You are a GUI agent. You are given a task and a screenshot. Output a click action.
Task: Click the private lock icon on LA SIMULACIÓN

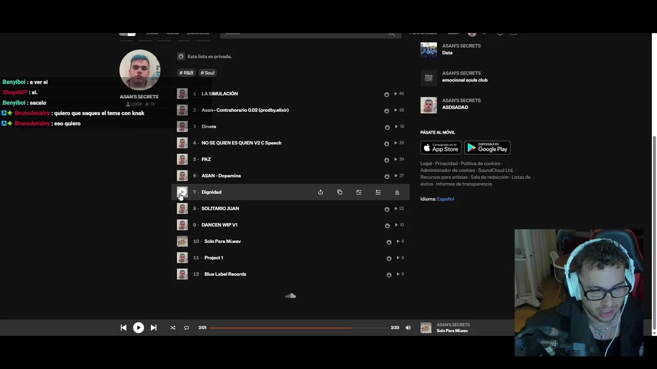pyautogui.click(x=387, y=94)
